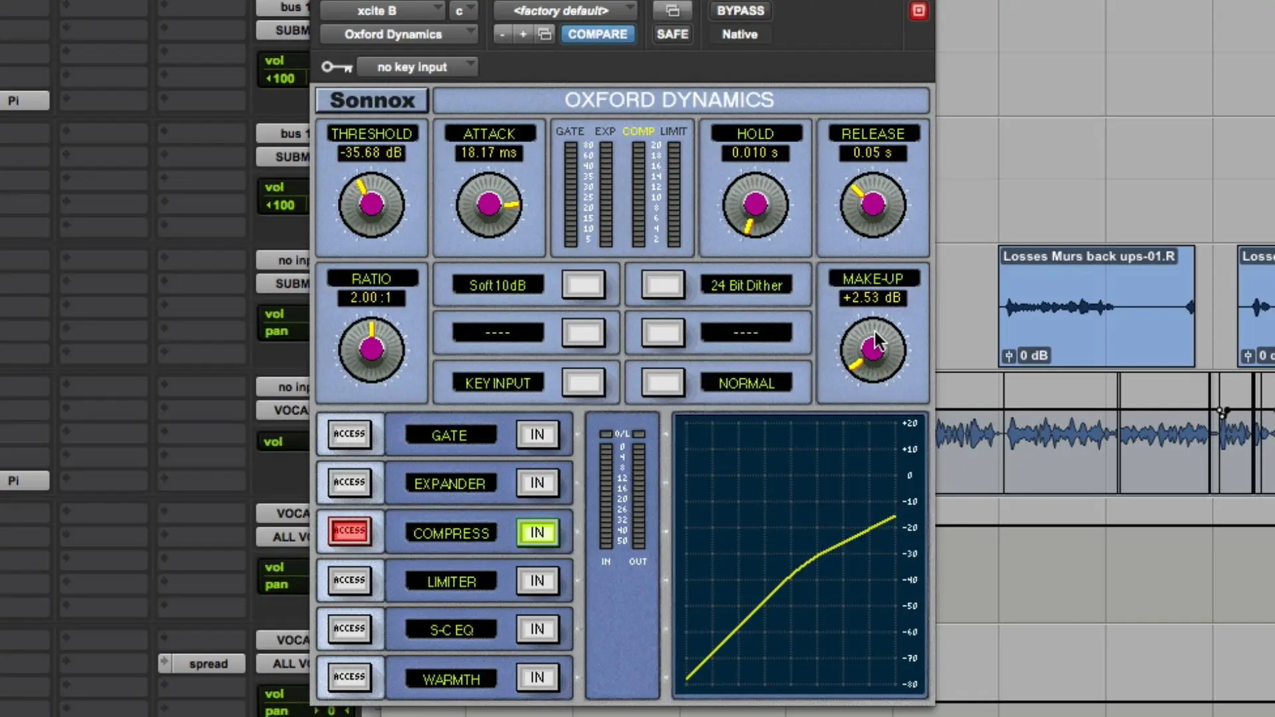Viewport: 1275px width, 717px height.
Task: Click the LIMIT meter label
Action: 673,131
